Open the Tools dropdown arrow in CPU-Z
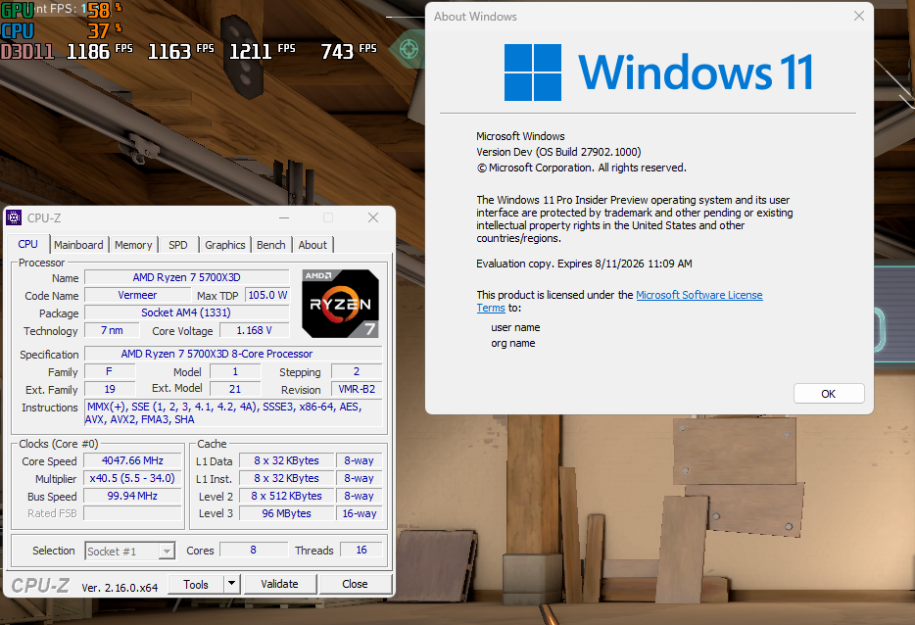 point(231,584)
